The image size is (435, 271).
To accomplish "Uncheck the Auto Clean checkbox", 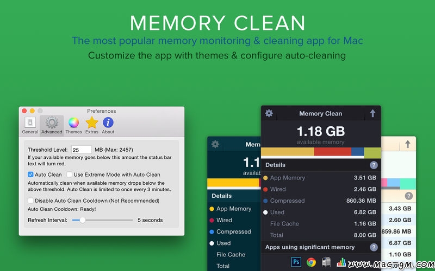I will (30, 175).
